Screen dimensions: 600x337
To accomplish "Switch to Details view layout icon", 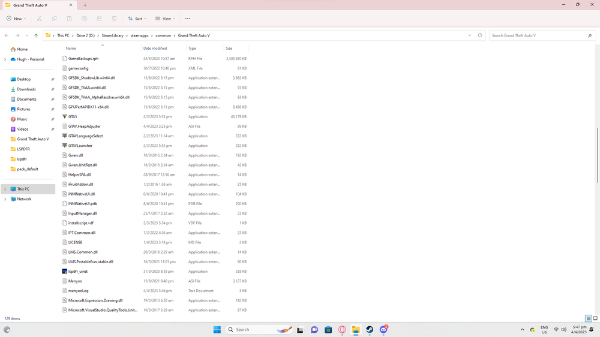I will coord(588,318).
